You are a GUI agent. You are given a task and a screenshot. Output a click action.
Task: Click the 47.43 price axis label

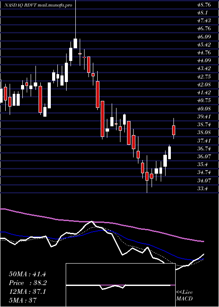(x=204, y=21)
